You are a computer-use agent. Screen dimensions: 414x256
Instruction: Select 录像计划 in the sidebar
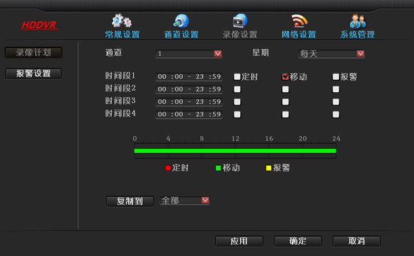(x=34, y=53)
